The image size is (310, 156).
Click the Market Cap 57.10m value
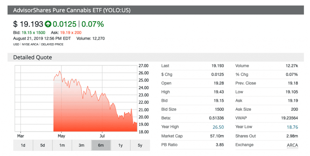(217, 136)
